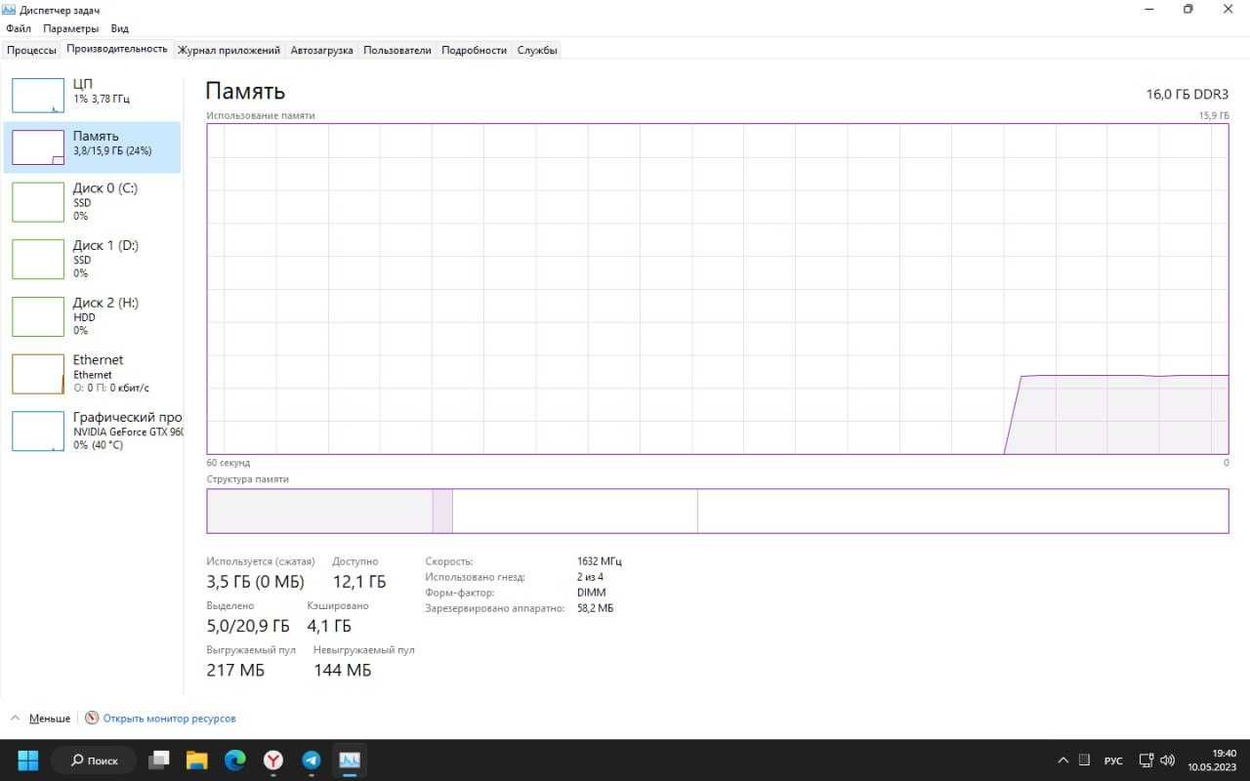Launch Yandex Browser from the taskbar
This screenshot has height=781, width=1250.
pos(273,760)
